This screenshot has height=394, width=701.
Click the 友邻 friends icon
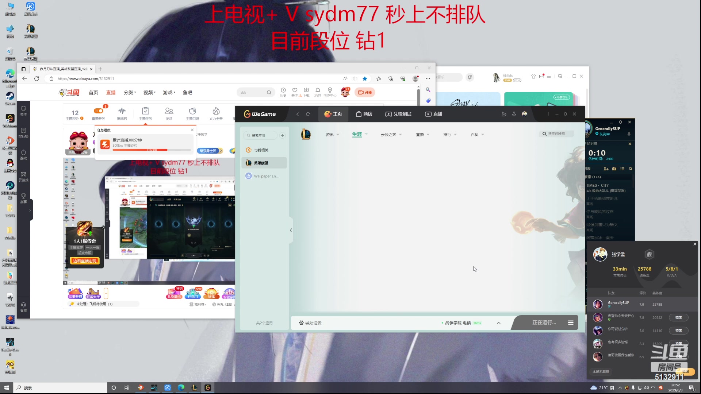click(169, 111)
